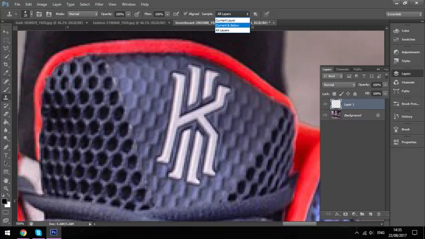Click the foreground color swatch

pos(4,201)
